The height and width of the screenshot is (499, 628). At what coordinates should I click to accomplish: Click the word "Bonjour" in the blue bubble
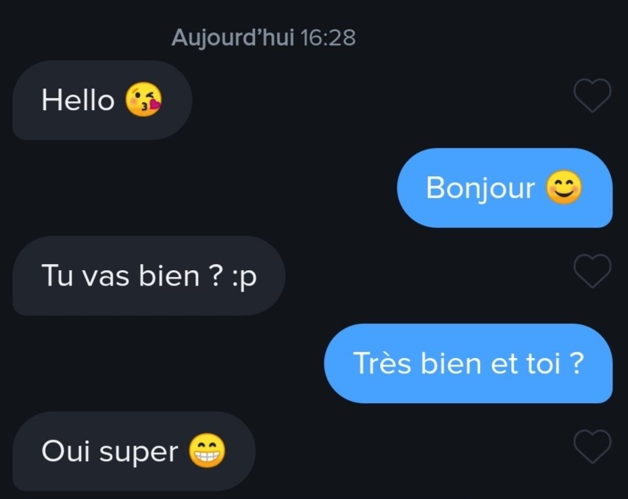tap(480, 188)
